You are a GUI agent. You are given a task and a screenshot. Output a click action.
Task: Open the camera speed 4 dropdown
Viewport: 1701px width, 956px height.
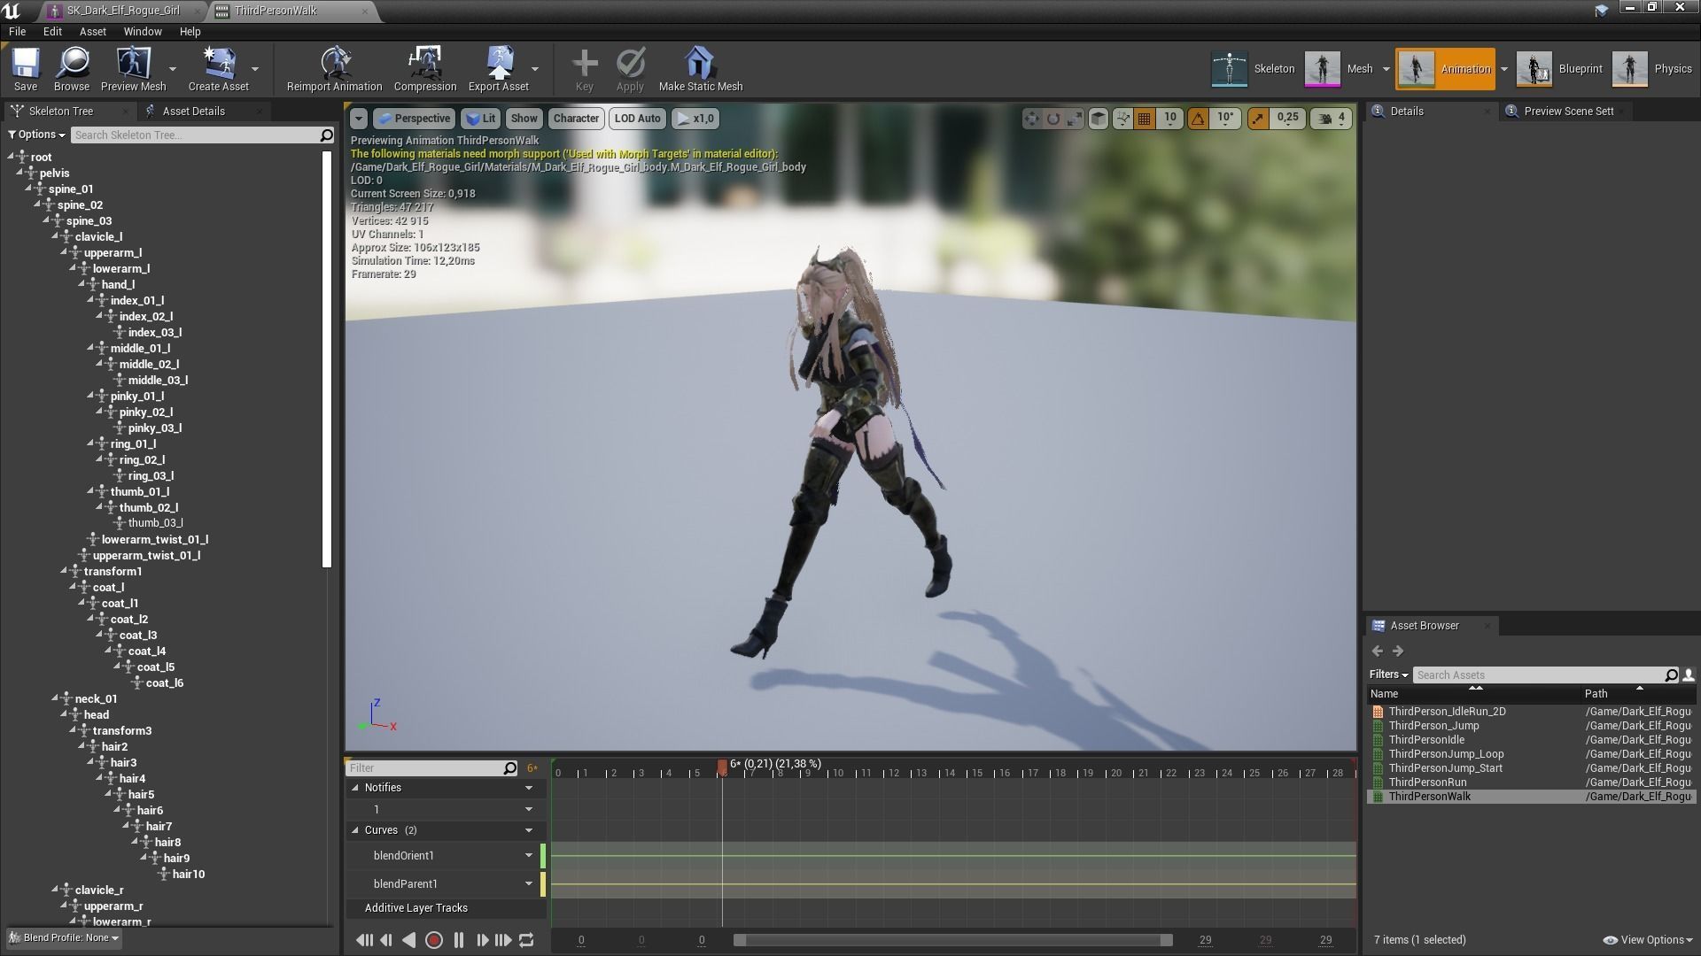click(x=1332, y=119)
